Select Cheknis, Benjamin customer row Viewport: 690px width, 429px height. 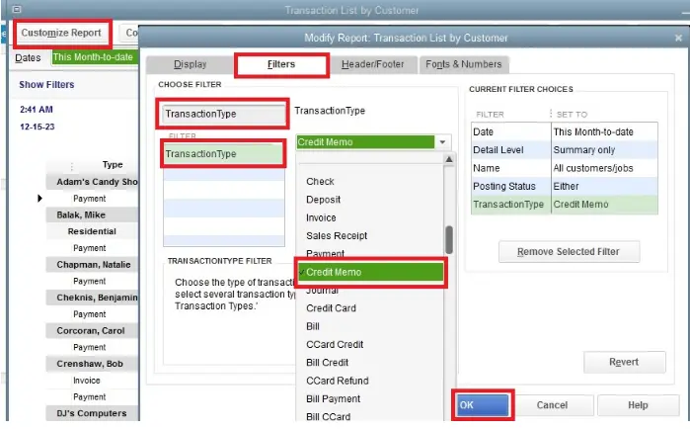[x=93, y=298]
